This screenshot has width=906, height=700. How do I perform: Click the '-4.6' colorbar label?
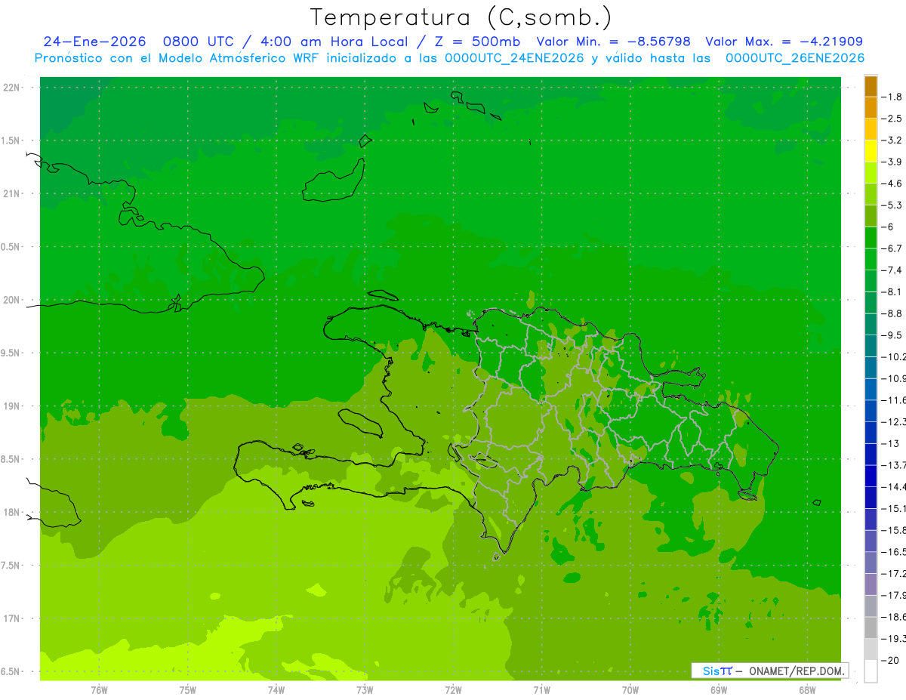(892, 183)
